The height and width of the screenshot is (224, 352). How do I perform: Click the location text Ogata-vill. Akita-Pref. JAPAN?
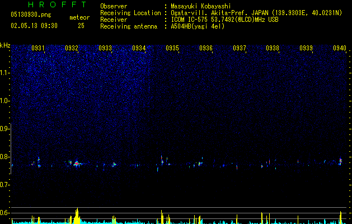(x=219, y=13)
